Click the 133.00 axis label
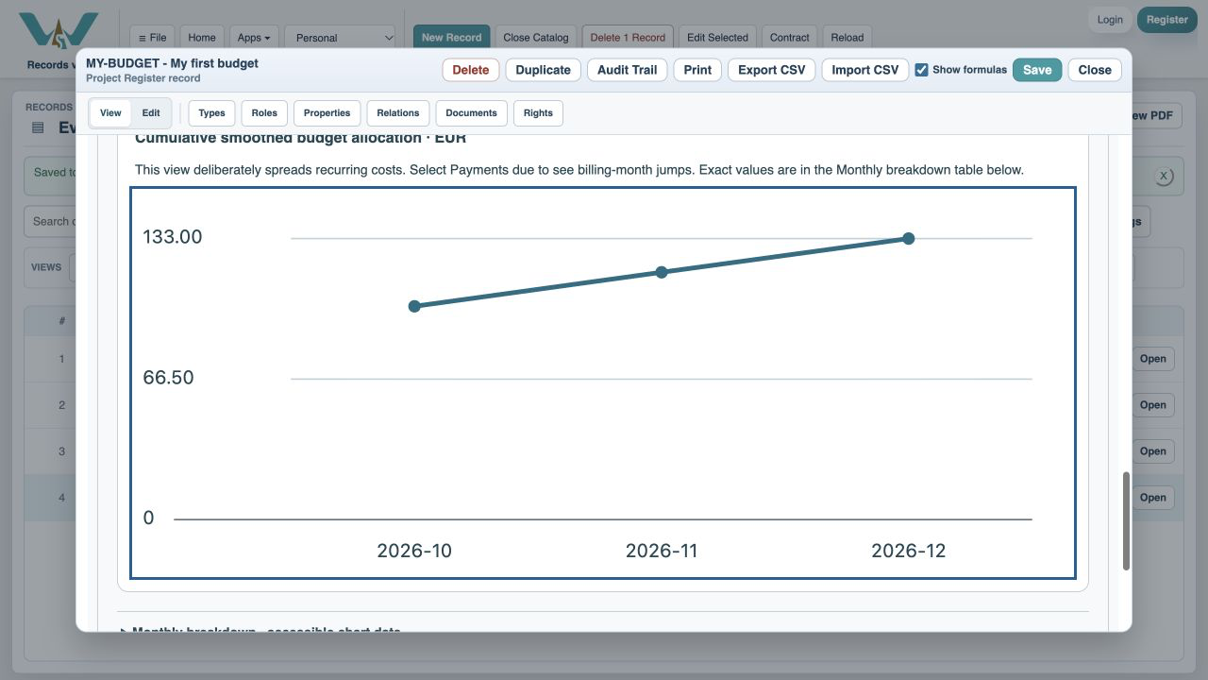This screenshot has width=1208, height=680. (173, 237)
